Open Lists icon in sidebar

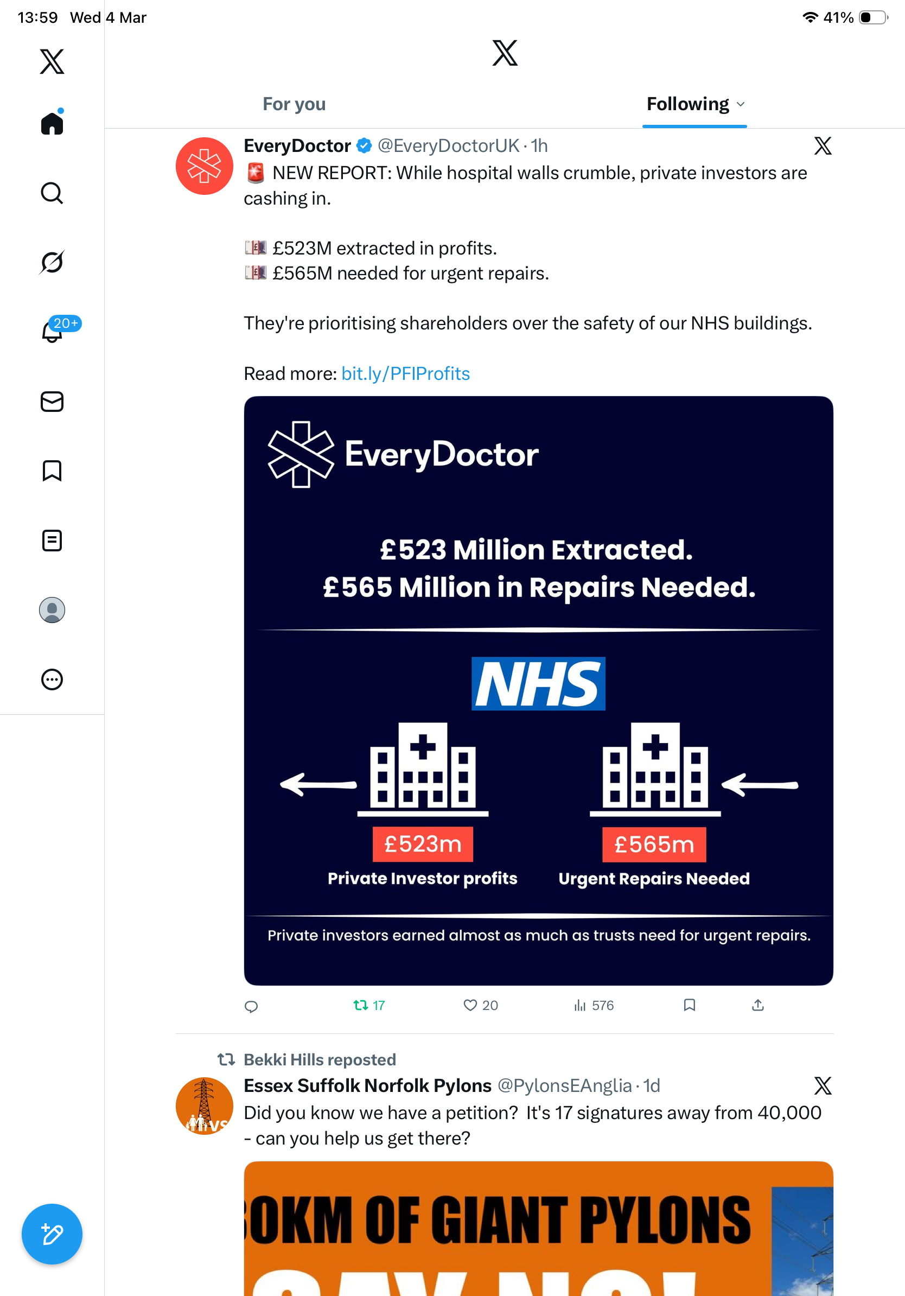tap(52, 540)
